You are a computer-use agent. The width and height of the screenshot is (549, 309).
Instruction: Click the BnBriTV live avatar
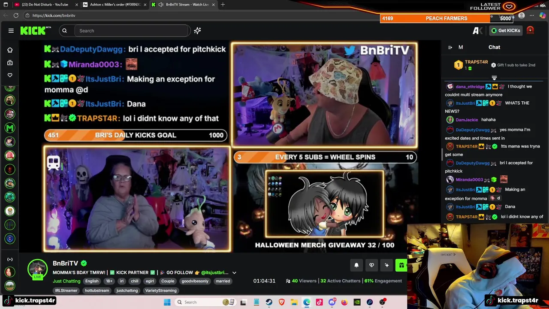coord(37,269)
